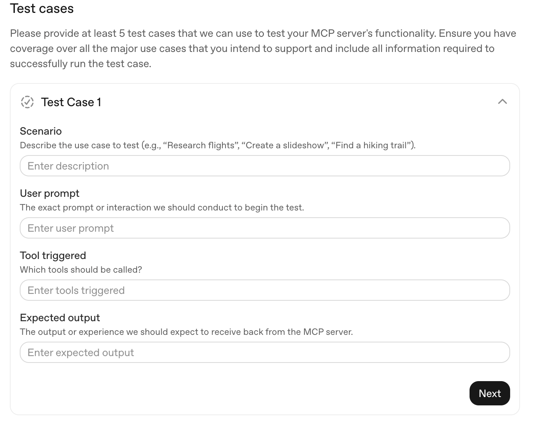Click into the Expected output field
This screenshot has width=539, height=427.
[x=265, y=352]
